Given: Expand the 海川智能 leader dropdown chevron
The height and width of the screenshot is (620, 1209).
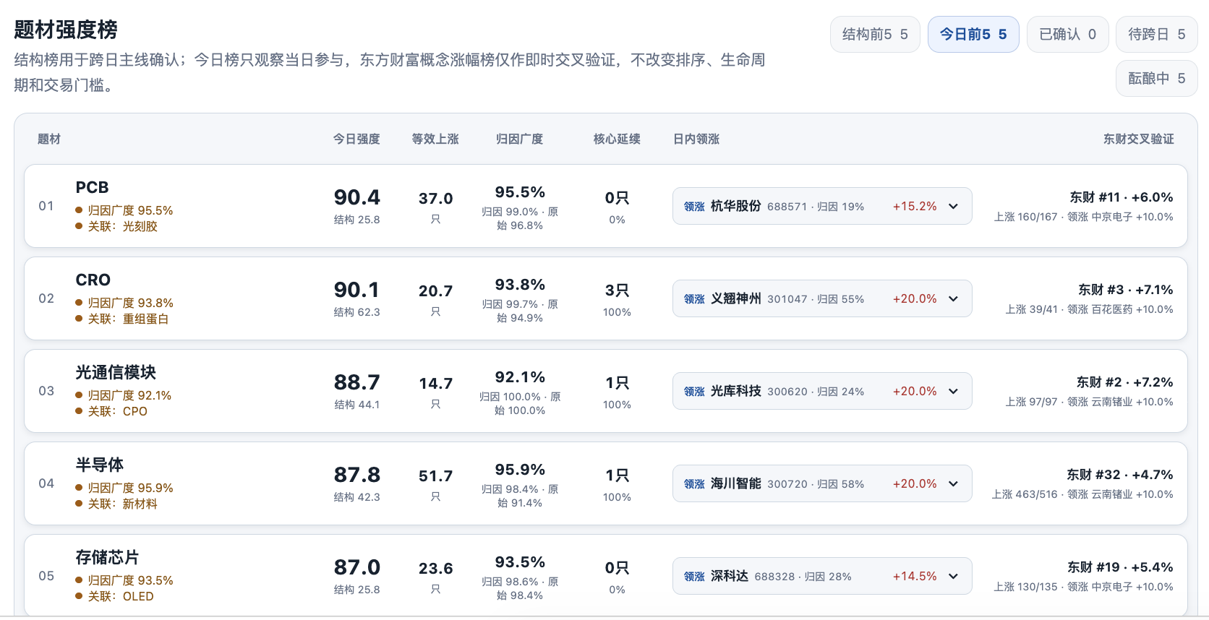Looking at the screenshot, I should click(953, 484).
